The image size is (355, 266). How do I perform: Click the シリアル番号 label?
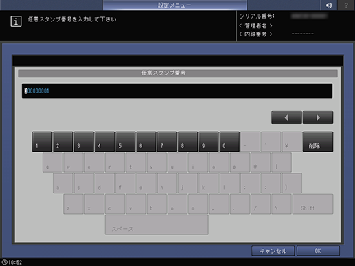(257, 16)
